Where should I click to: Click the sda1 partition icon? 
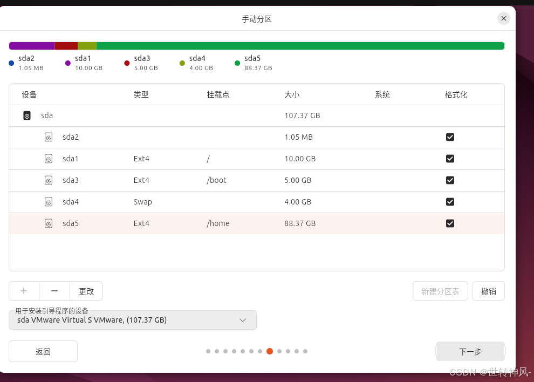pos(49,159)
